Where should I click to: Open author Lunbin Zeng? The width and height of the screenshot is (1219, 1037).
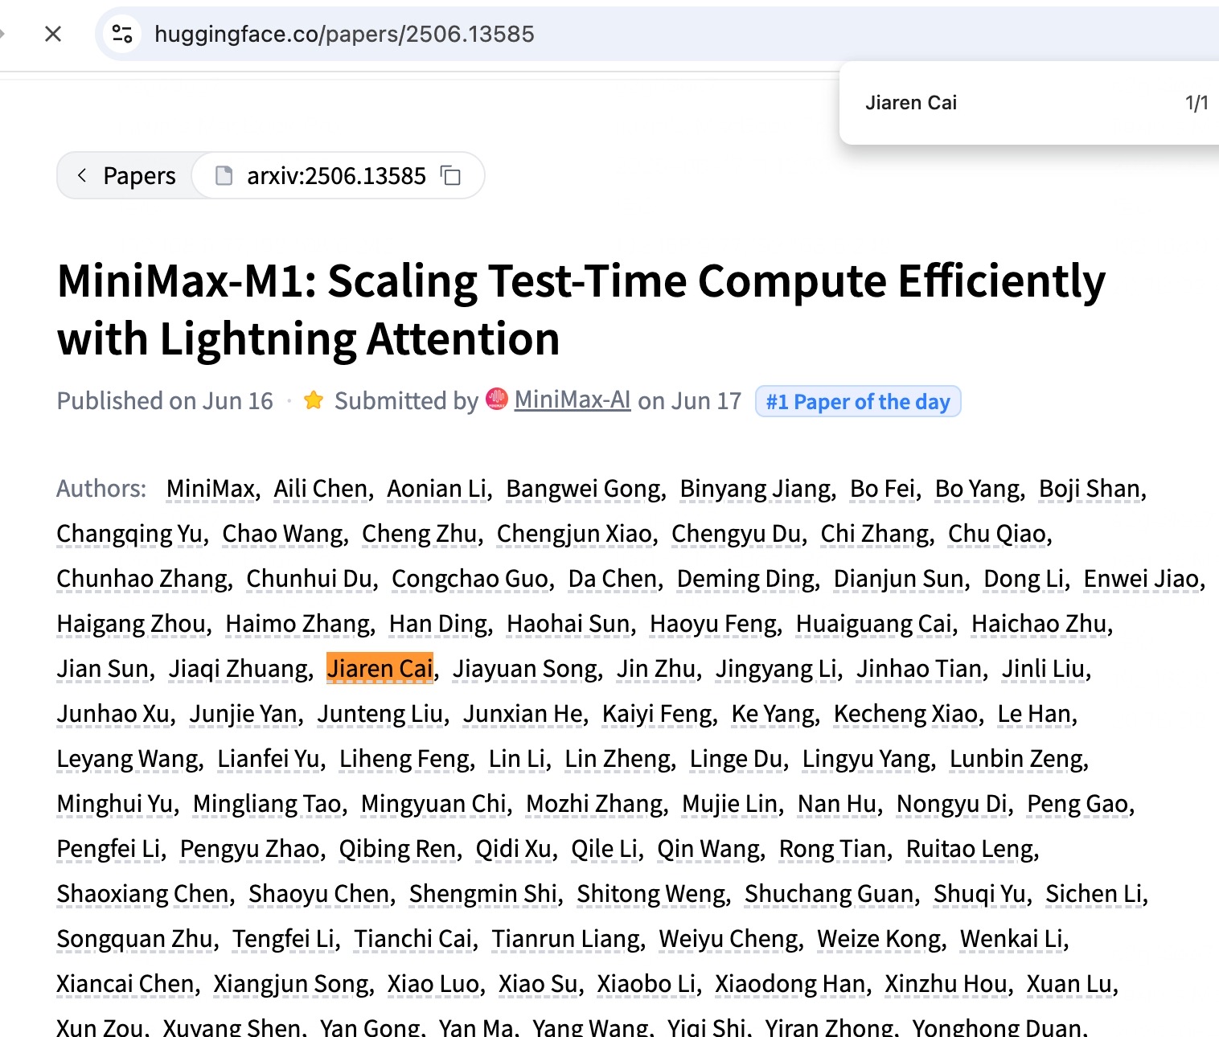point(1016,759)
